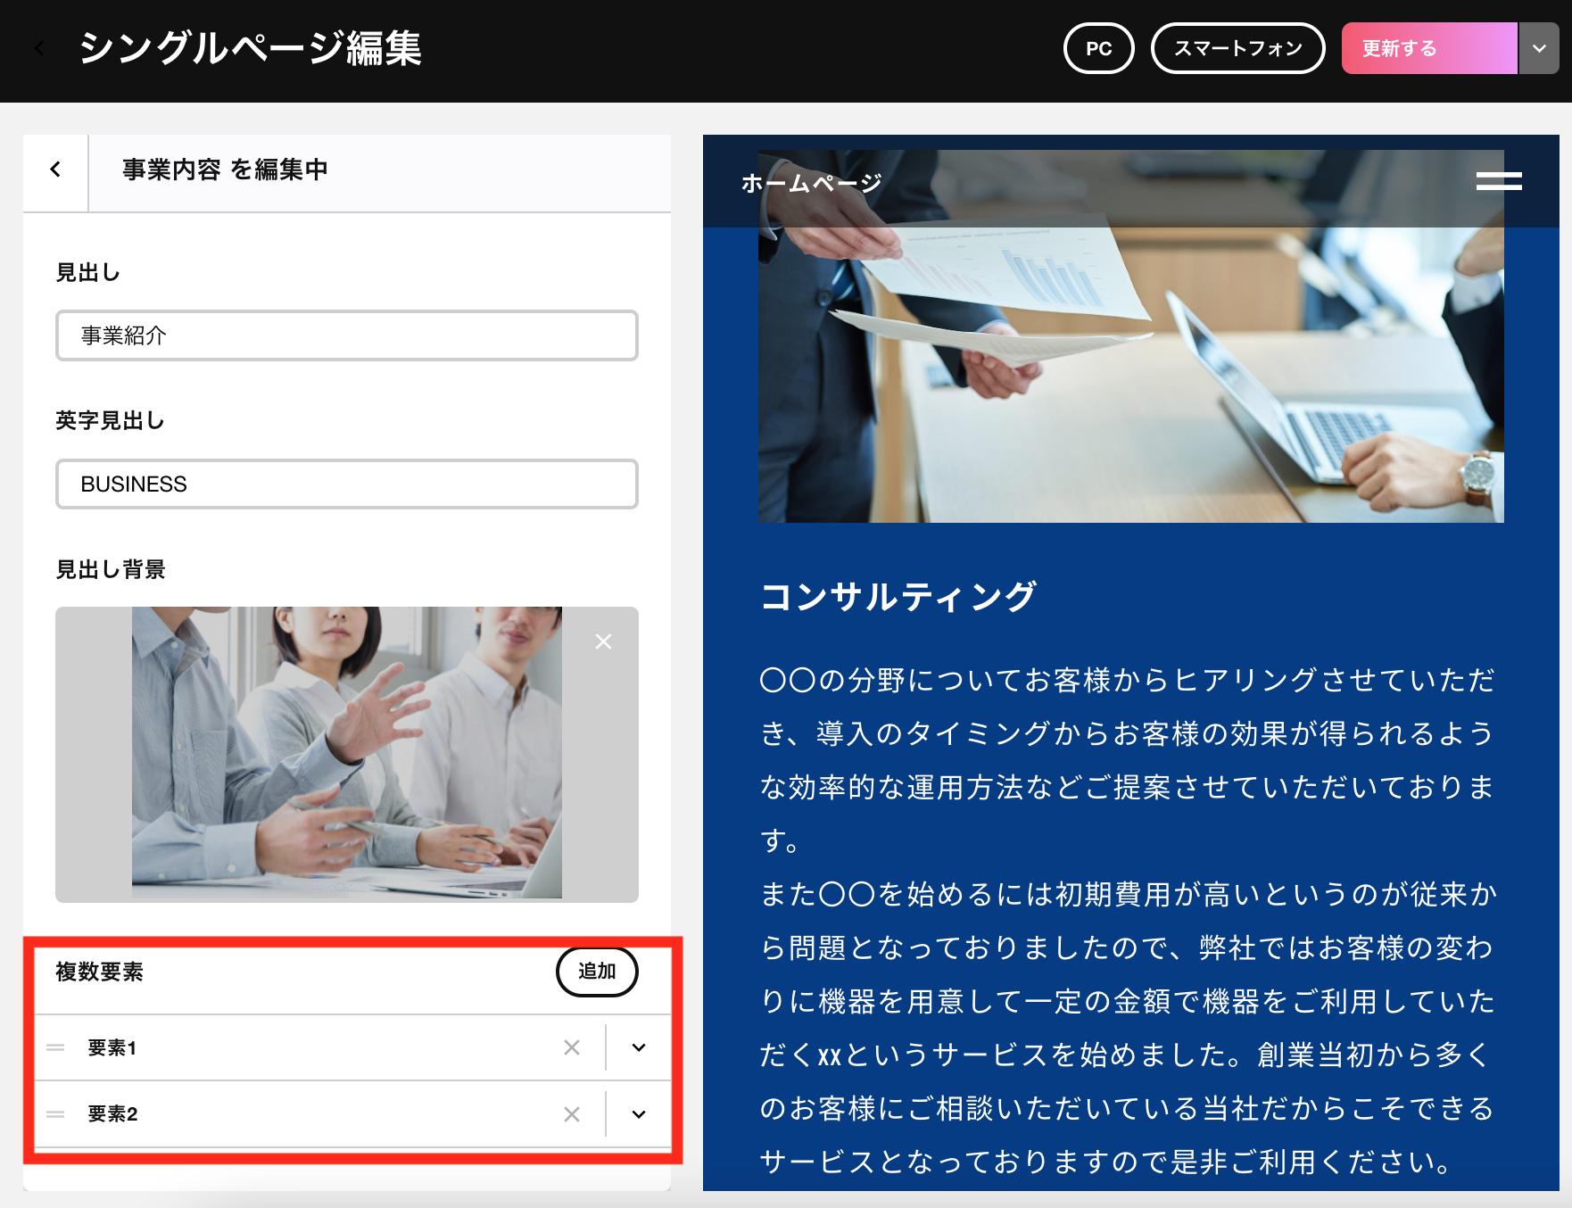Delete 要素1 with its X icon
The height and width of the screenshot is (1208, 1572).
click(572, 1047)
